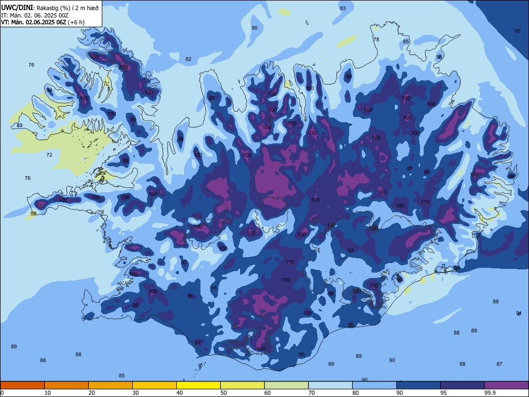Screen dimensions: 529x397
Task: Click the orange 10–20 legend swatch
Action: pyautogui.click(x=67, y=385)
